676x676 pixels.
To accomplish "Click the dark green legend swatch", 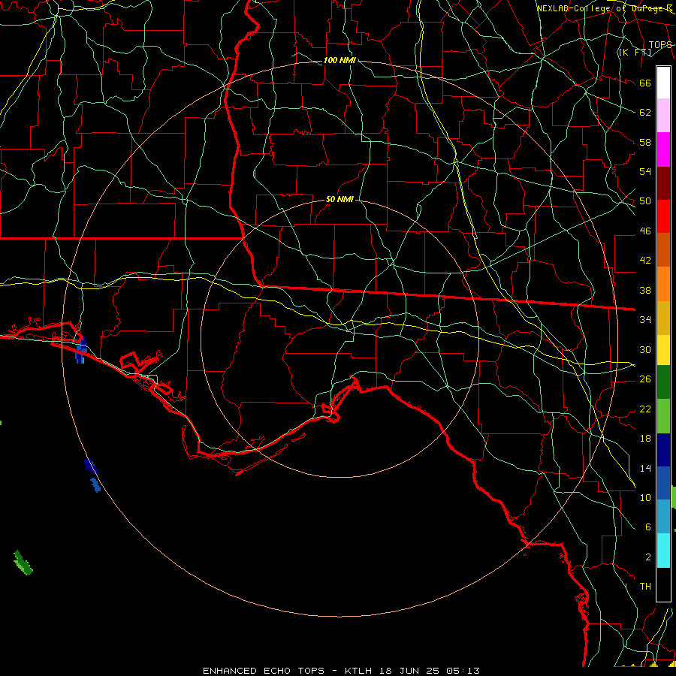I will (663, 382).
